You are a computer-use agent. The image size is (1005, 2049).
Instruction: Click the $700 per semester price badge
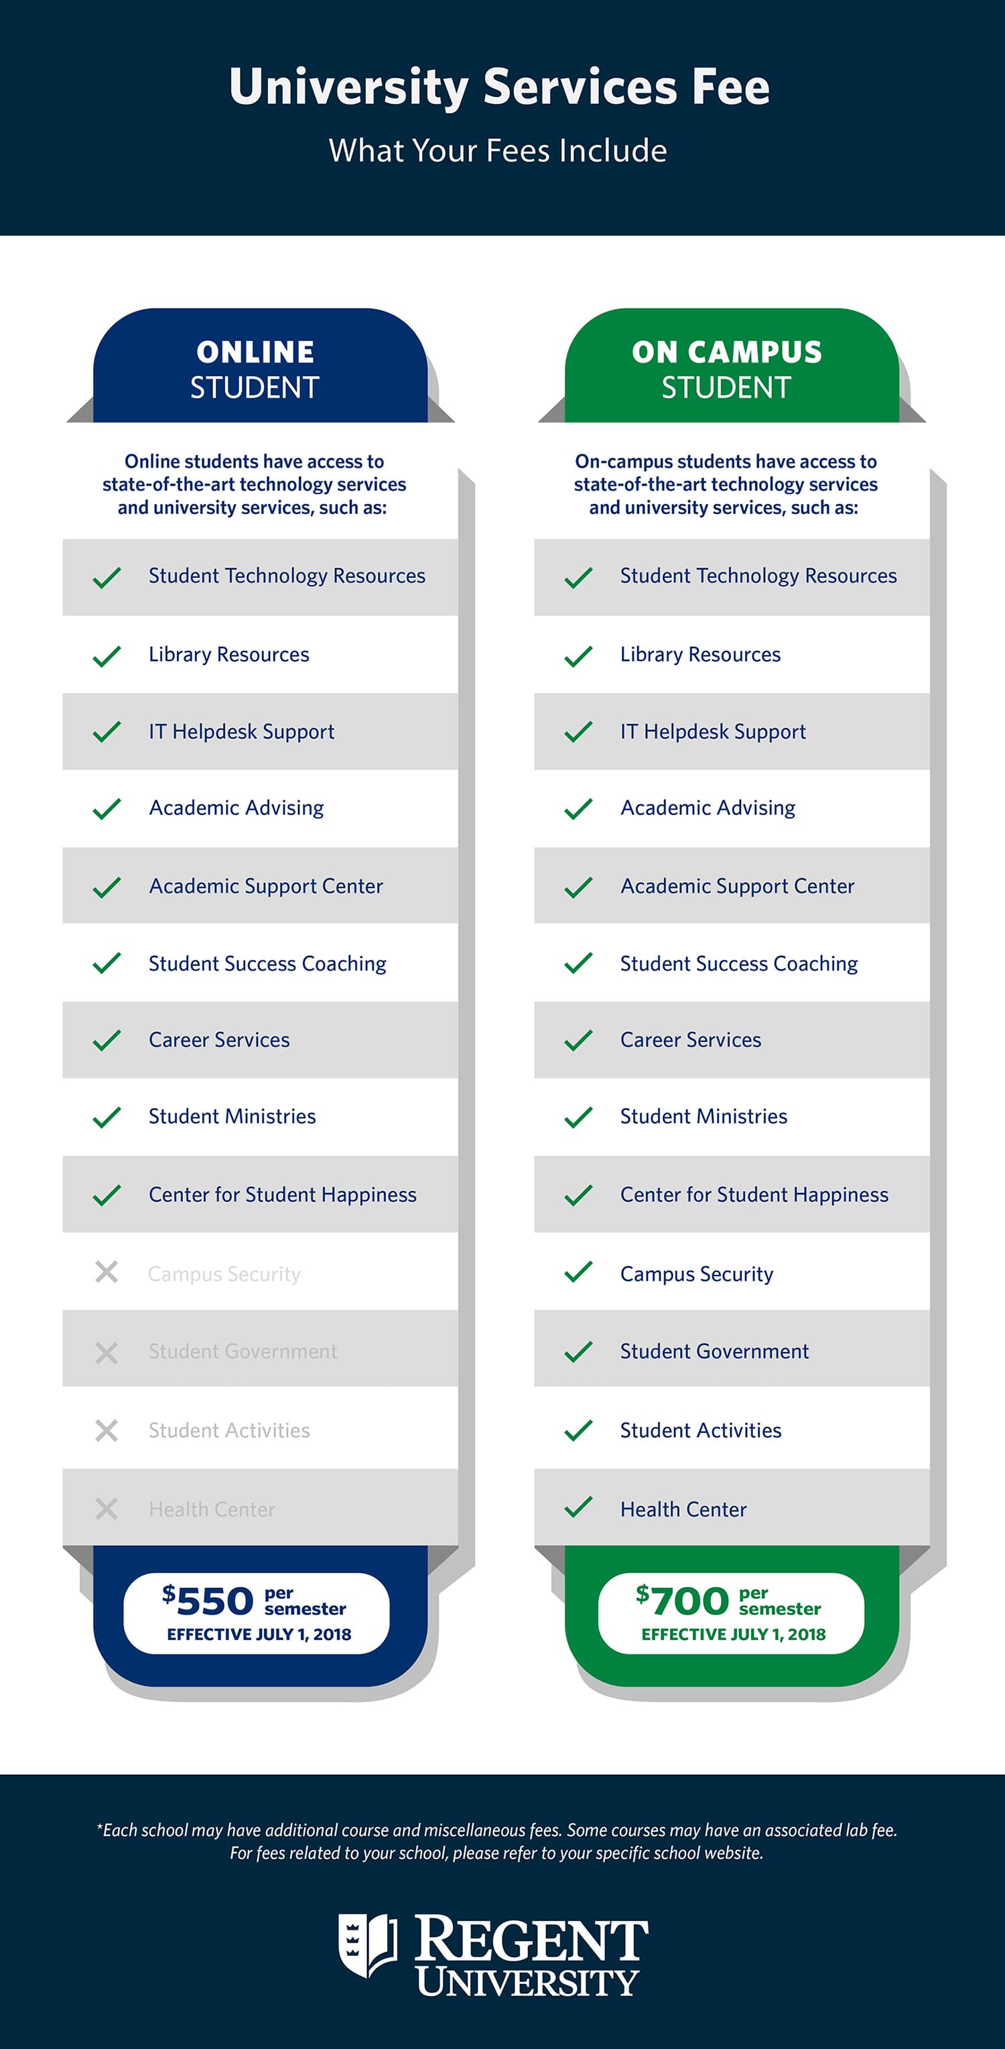[x=731, y=1613]
